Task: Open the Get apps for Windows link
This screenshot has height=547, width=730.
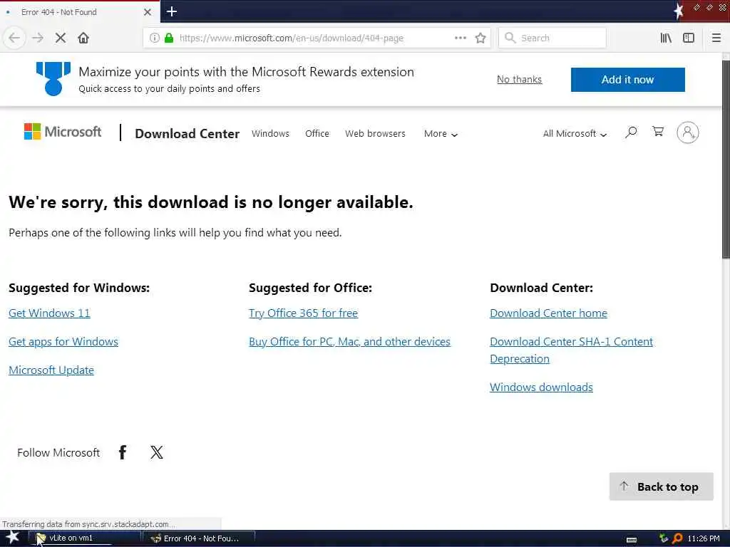Action: 63,341
